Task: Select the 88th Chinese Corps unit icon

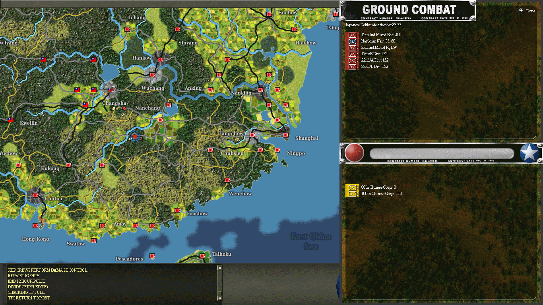Action: [x=352, y=187]
